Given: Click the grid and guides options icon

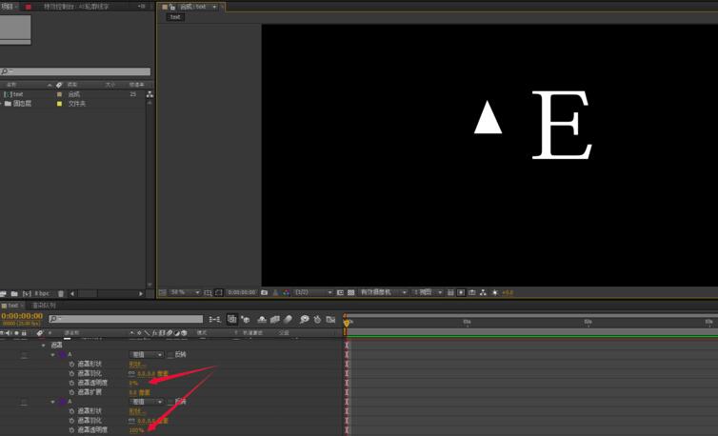Looking at the screenshot, I should point(208,292).
